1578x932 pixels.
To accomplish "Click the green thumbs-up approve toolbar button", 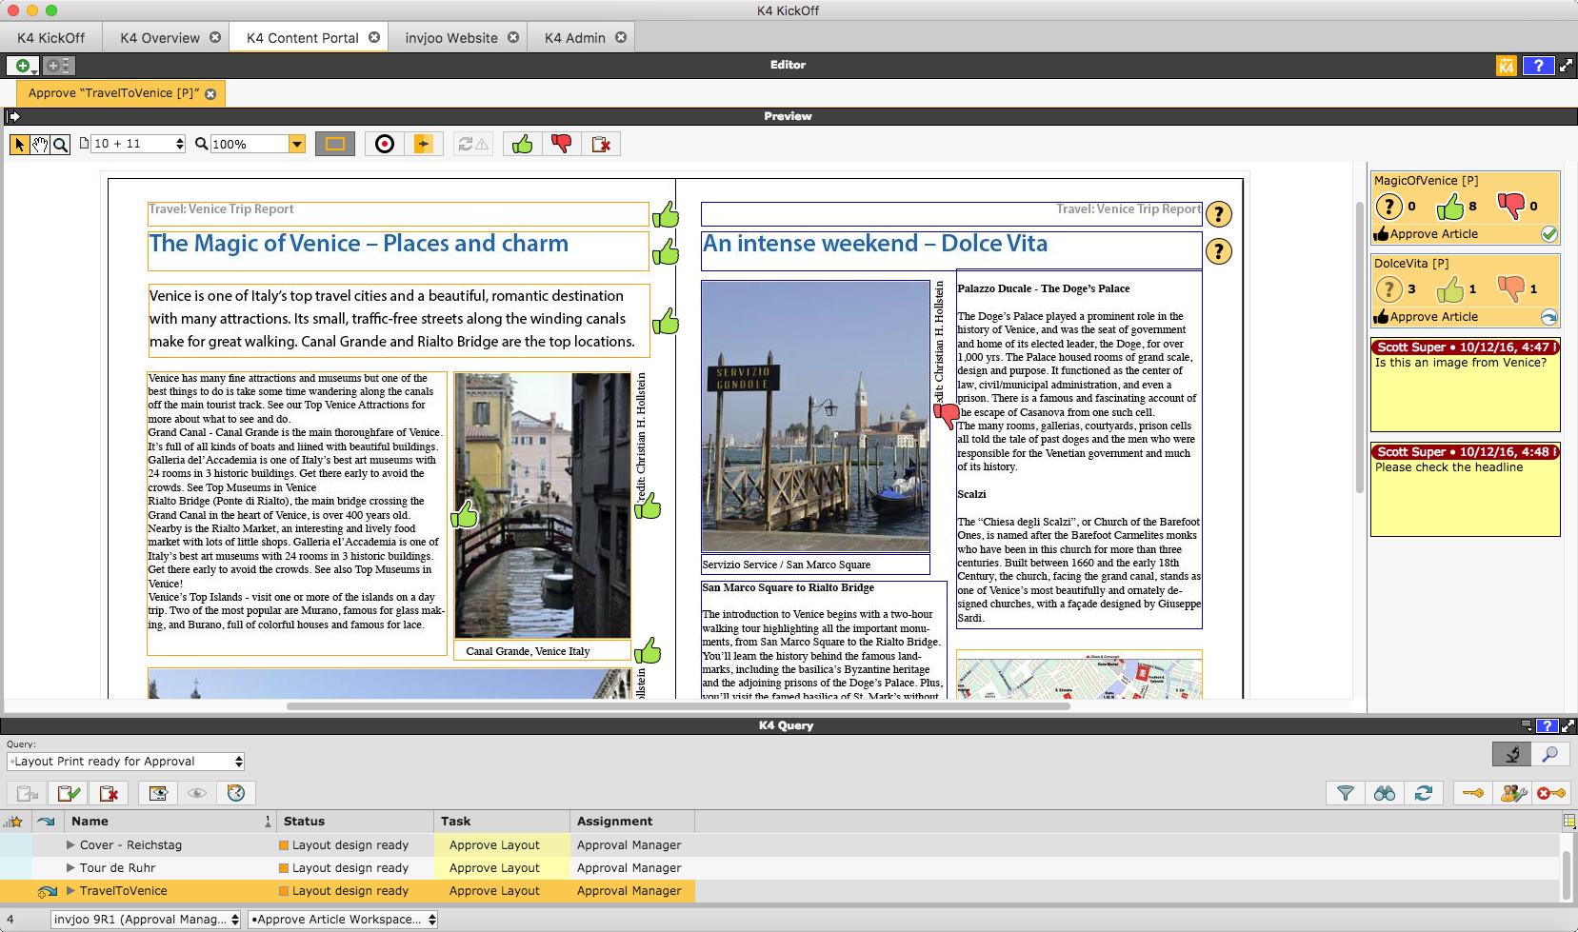I will click(x=522, y=144).
